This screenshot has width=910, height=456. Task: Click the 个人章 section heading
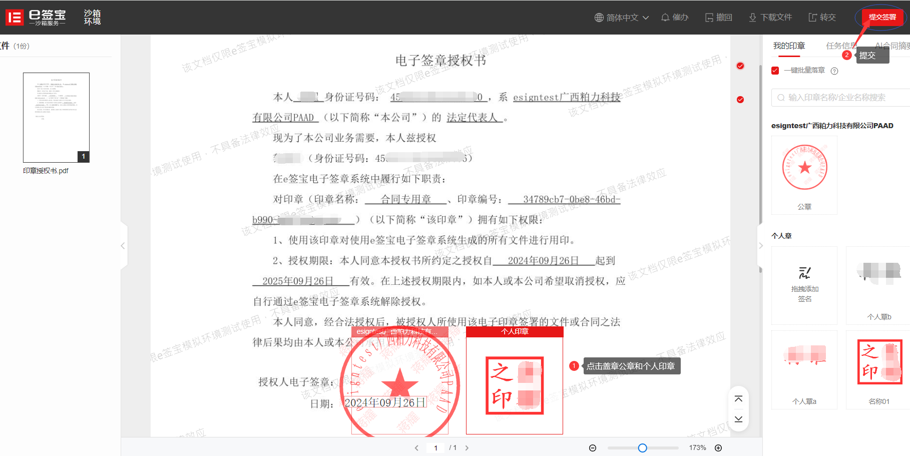[x=781, y=236]
